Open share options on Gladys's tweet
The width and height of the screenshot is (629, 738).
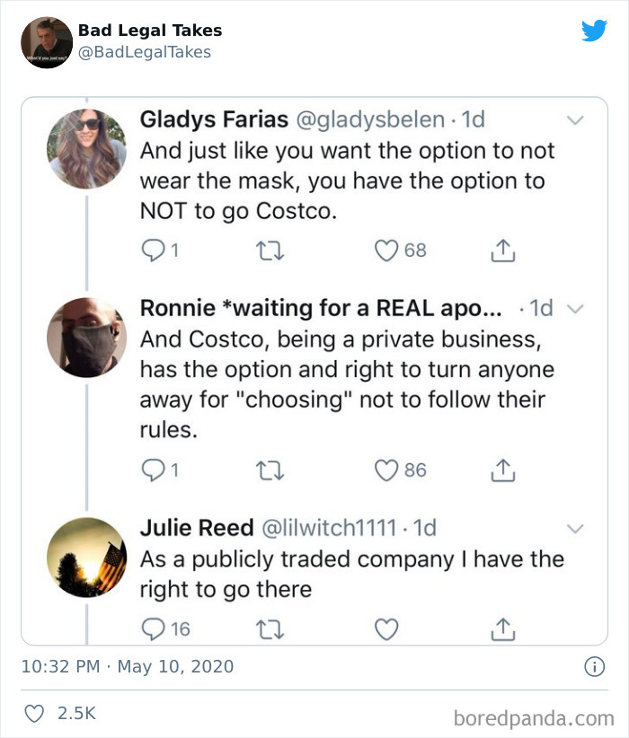pos(502,250)
